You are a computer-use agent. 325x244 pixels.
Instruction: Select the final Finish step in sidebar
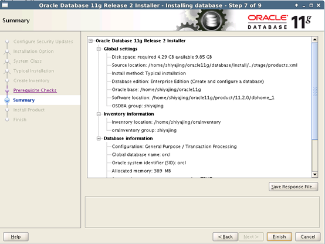(20, 120)
